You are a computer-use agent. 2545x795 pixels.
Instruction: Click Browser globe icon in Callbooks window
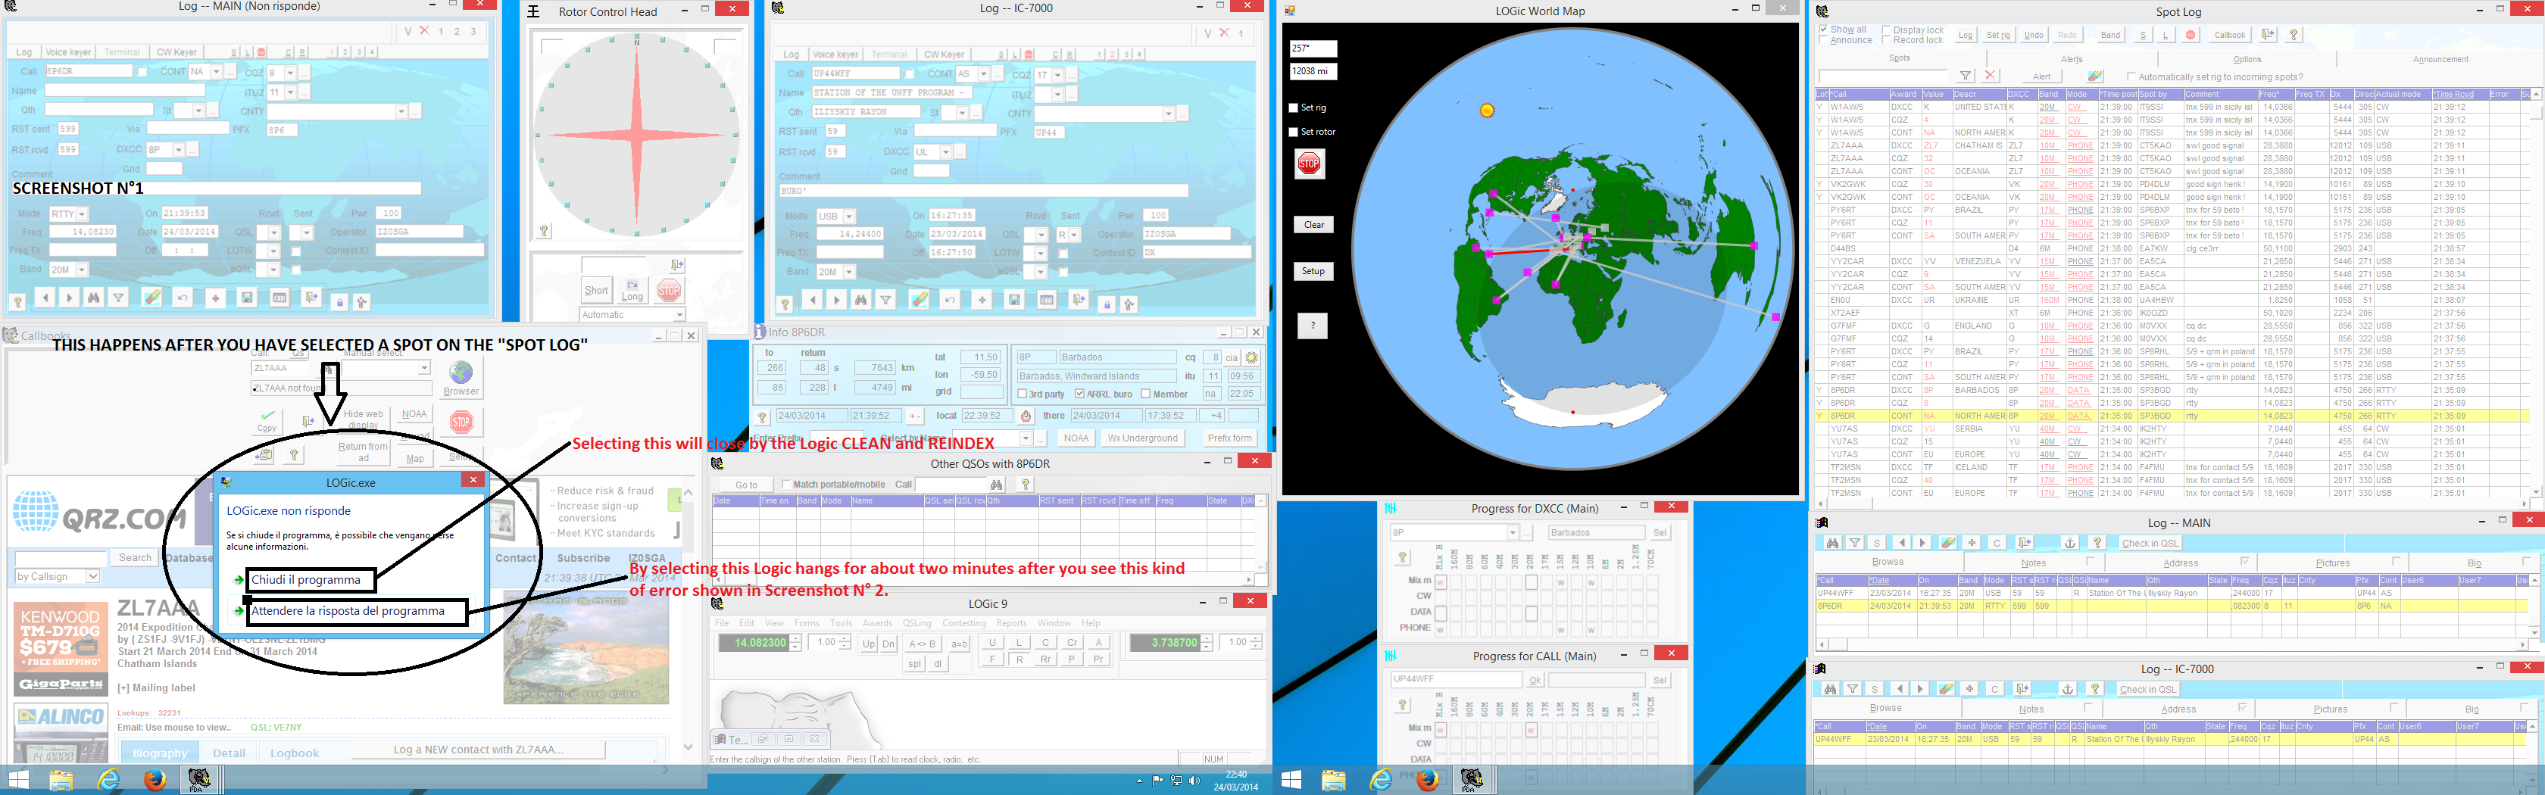tap(461, 377)
